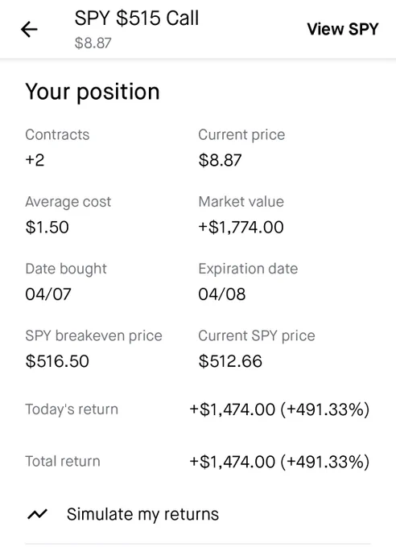Open View SPY link
Viewport: 396px width, 547px height.
[342, 29]
